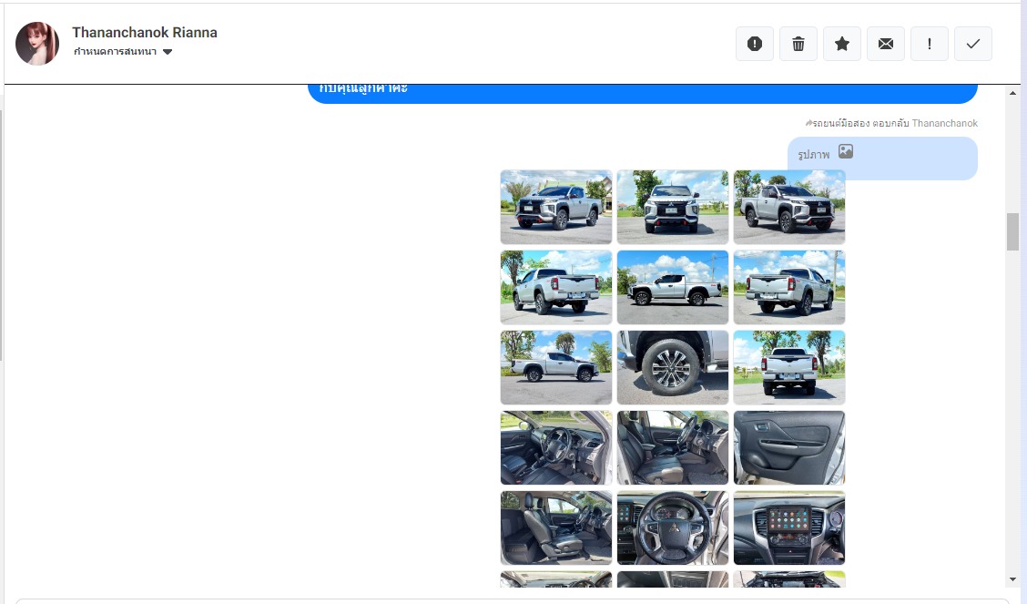Image resolution: width=1027 pixels, height=604 pixels.
Task: Flag conversation with plain exclamation mark icon
Action: (x=930, y=44)
